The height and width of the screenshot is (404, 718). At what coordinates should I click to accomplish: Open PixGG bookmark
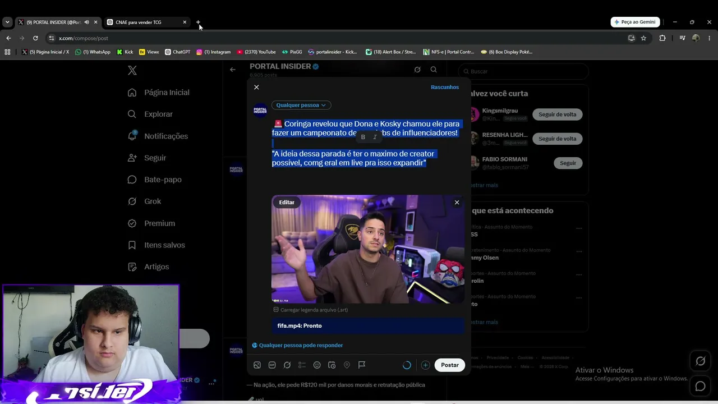(292, 52)
